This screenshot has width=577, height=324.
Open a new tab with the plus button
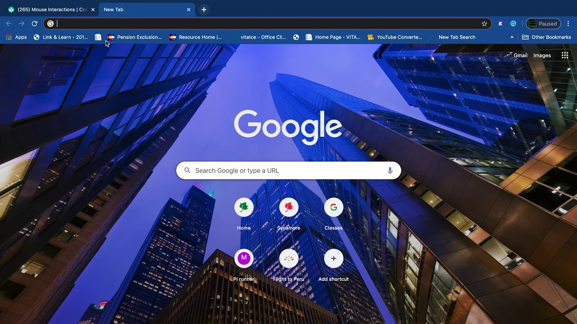[204, 9]
